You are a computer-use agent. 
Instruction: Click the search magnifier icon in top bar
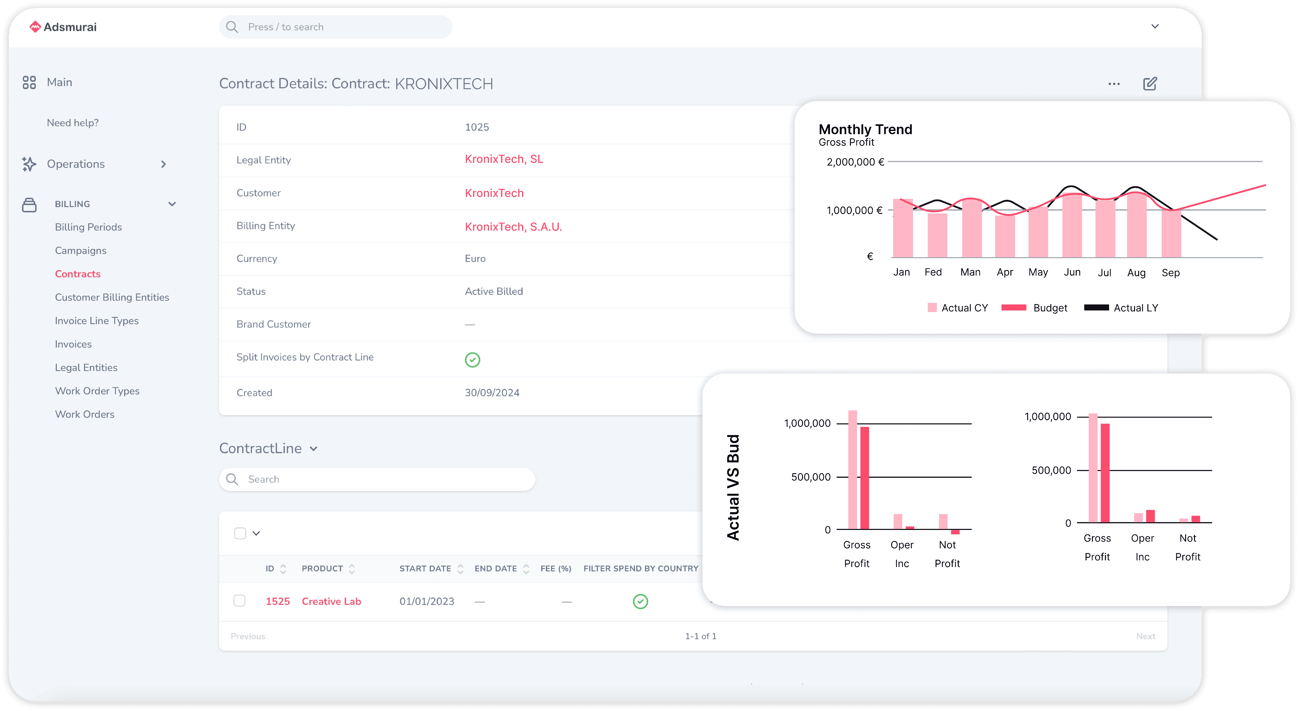[232, 27]
